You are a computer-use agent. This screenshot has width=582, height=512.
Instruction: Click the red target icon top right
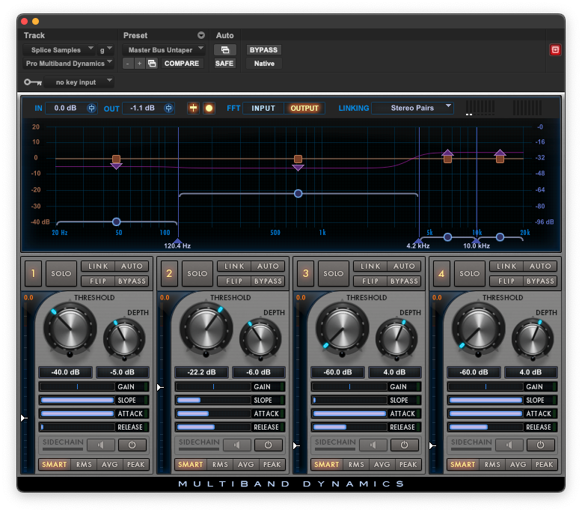(x=555, y=50)
